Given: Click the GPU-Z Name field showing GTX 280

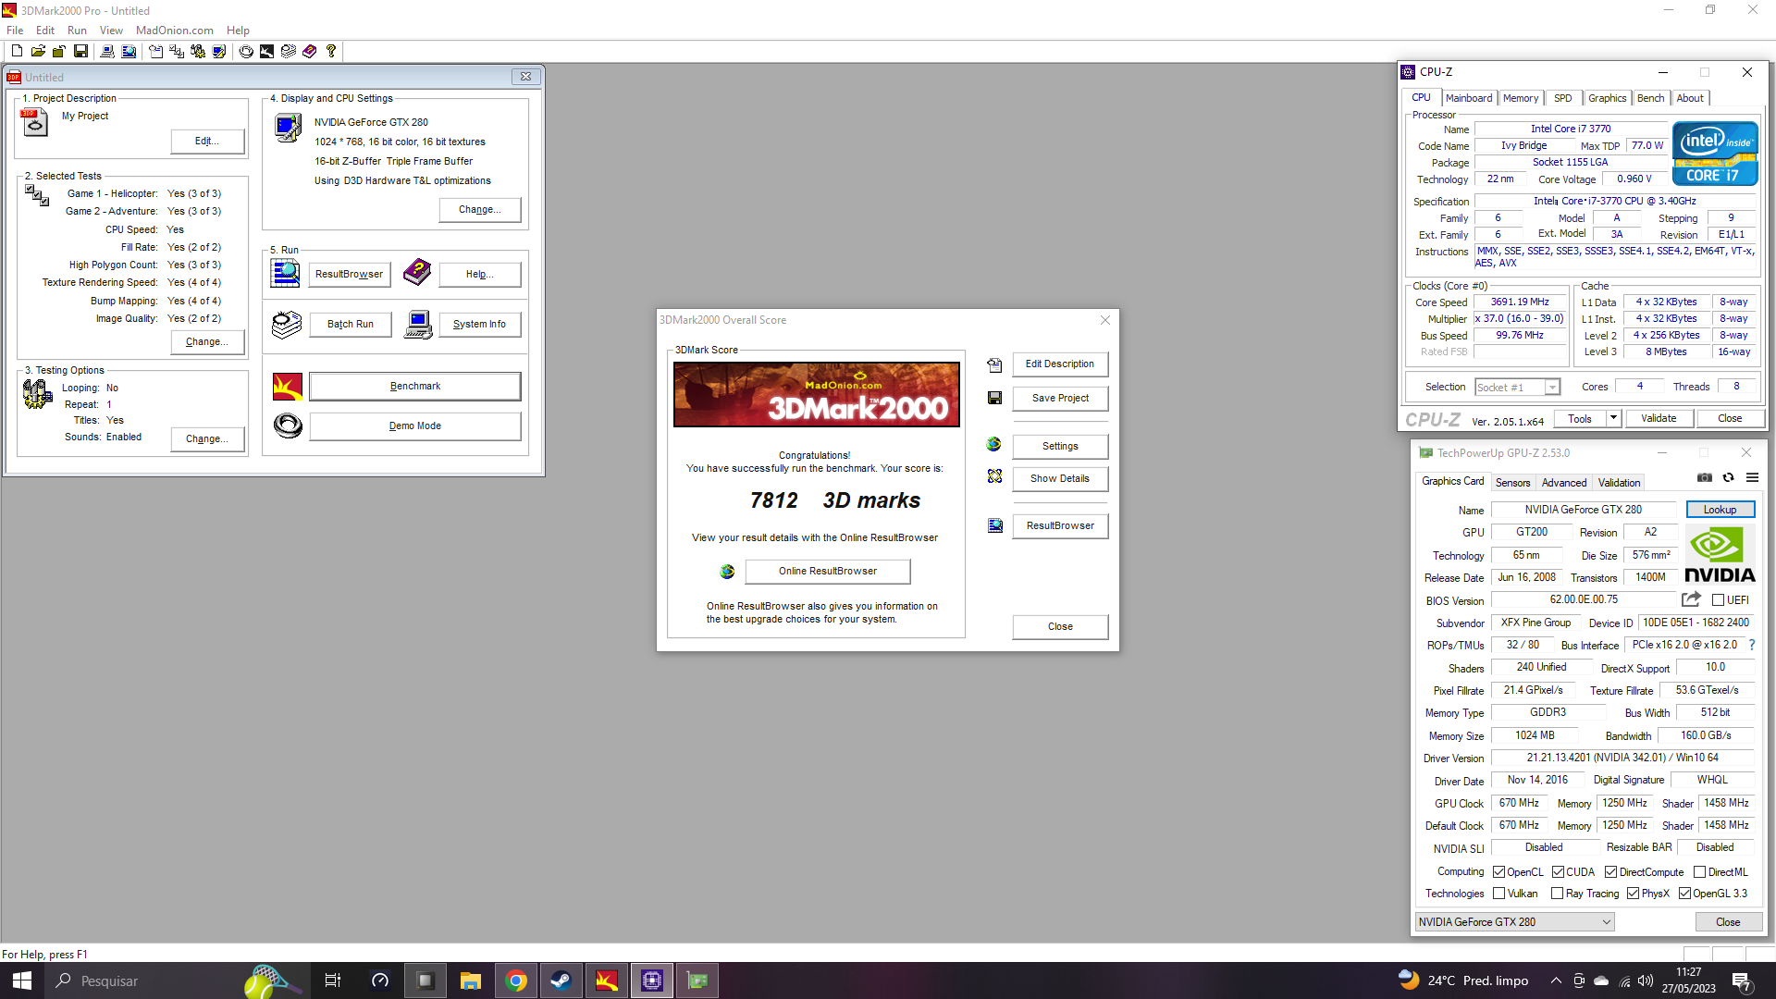Looking at the screenshot, I should pos(1584,510).
